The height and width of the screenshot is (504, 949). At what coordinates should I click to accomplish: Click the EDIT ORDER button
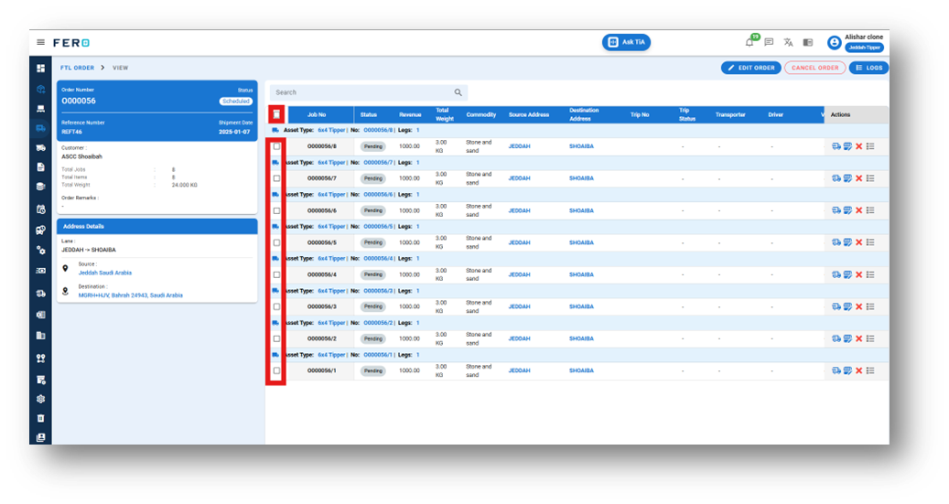click(751, 68)
